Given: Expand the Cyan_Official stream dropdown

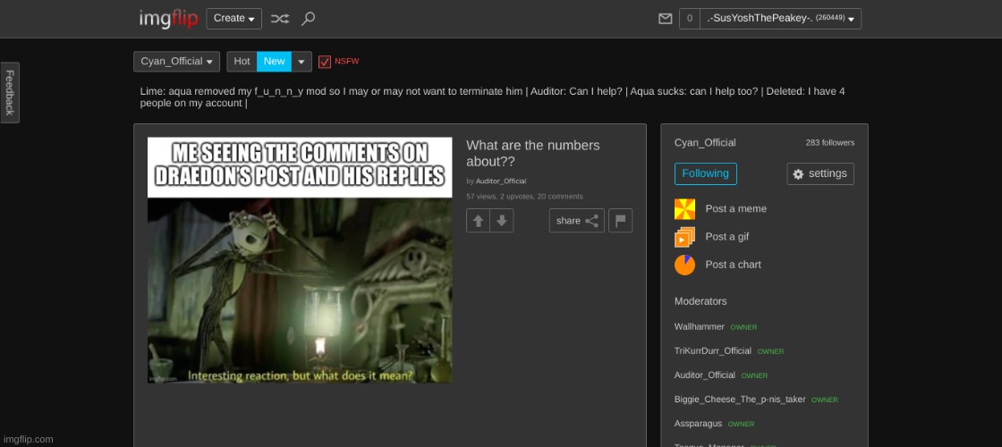Looking at the screenshot, I should coord(177,62).
